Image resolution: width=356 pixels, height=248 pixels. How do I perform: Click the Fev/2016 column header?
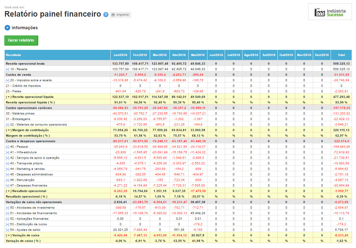point(140,55)
